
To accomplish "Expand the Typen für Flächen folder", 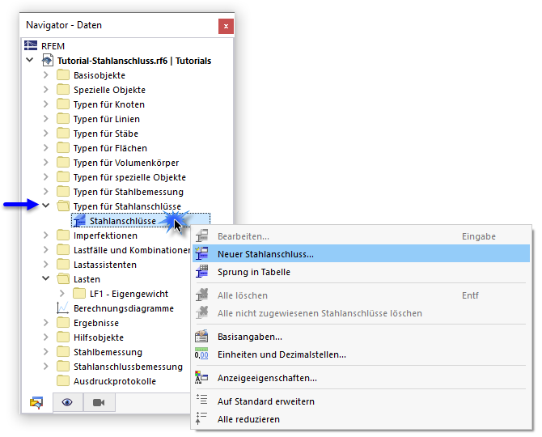I will (x=45, y=147).
